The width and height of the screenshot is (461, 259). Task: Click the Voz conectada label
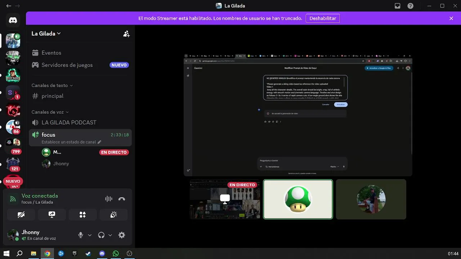40,196
